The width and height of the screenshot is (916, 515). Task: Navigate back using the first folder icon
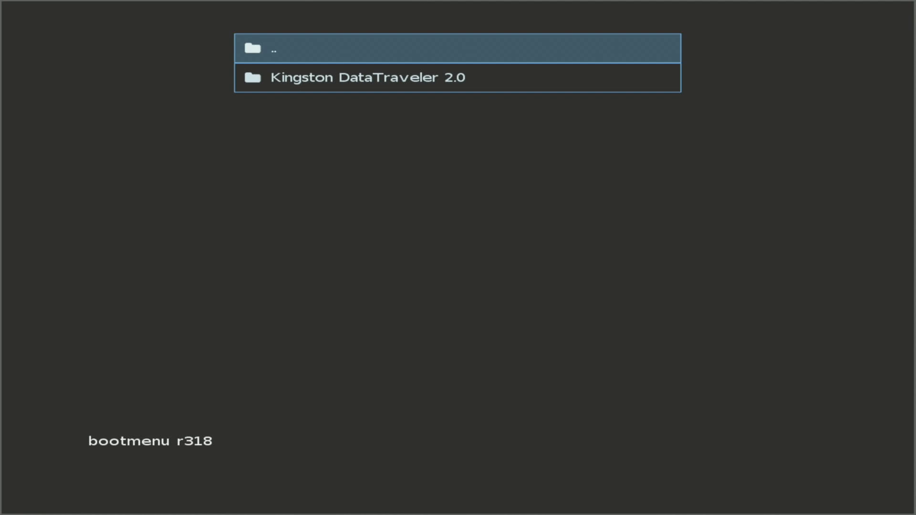click(252, 48)
